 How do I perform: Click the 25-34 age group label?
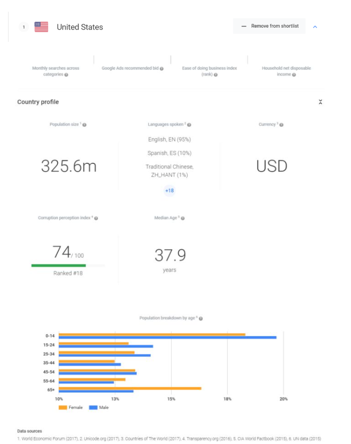tap(49, 354)
